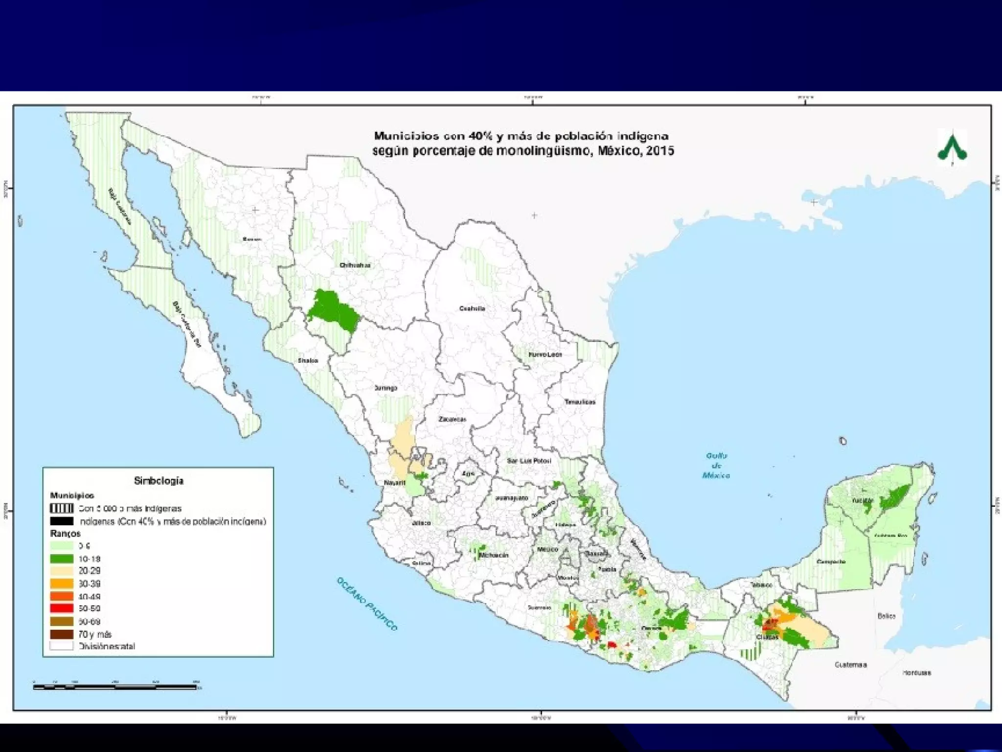The image size is (1002, 752).
Task: Click the Chihuahua state label
Action: click(355, 265)
